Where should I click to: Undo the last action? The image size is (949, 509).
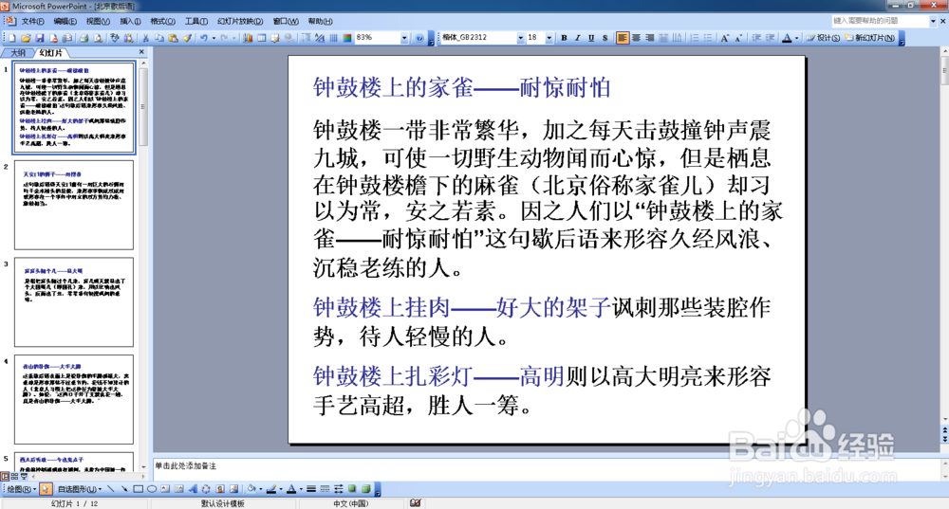tap(204, 38)
